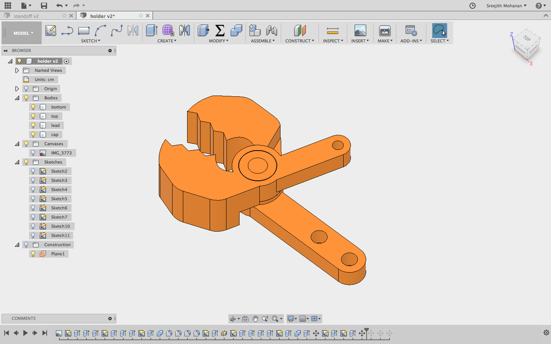Viewport: 551px width, 344px height.
Task: Select the Pan hand tool
Action: (255, 319)
